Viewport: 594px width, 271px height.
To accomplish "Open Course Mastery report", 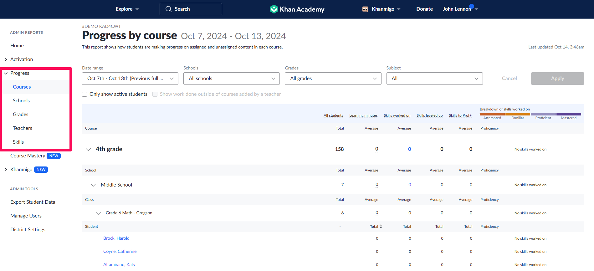I will click(28, 156).
